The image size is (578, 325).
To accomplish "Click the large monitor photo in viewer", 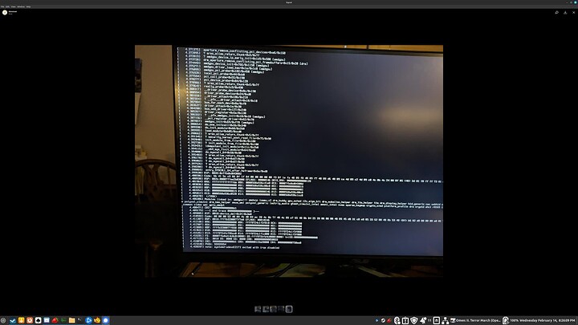I will [289, 161].
